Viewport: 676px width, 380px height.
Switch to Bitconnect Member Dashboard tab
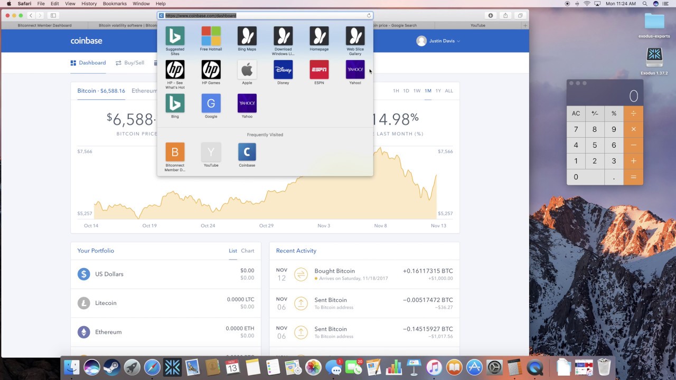(44, 25)
